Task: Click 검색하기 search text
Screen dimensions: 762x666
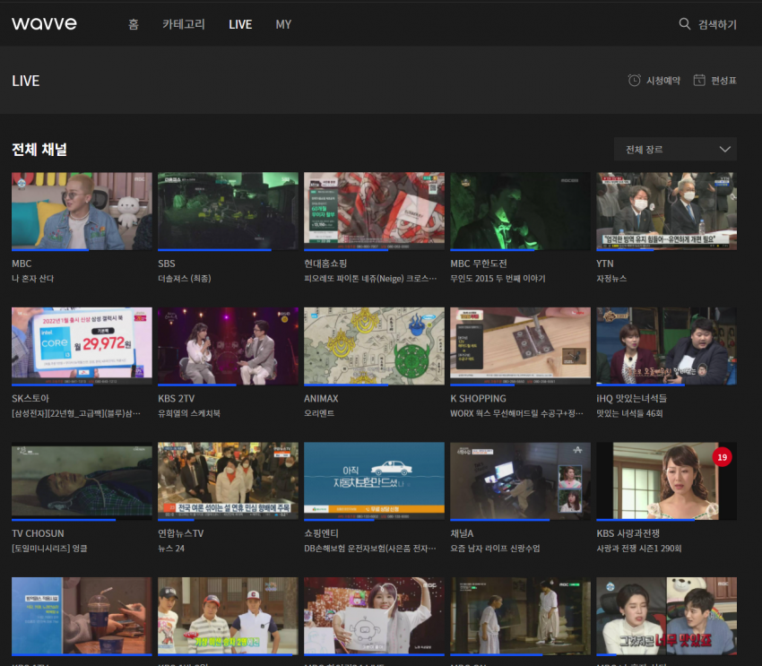Action: 717,24
